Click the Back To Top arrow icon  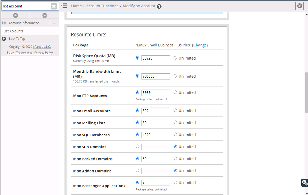point(4,39)
